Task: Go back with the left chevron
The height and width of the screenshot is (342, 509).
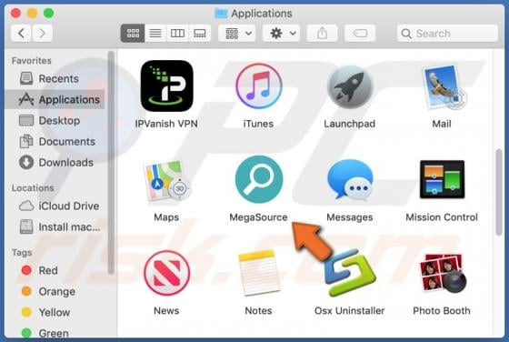Action: click(x=21, y=33)
